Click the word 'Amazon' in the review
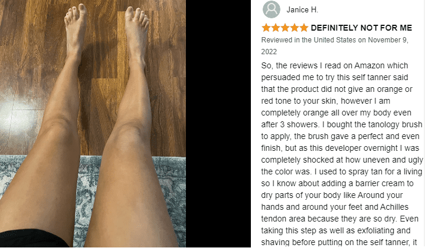Screen dimensions: 425x251 pyautogui.click(x=370, y=66)
